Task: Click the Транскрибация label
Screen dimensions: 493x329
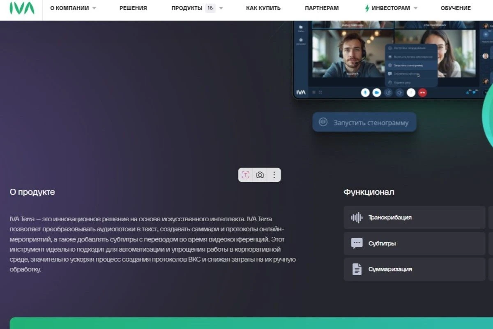Action: coord(390,218)
